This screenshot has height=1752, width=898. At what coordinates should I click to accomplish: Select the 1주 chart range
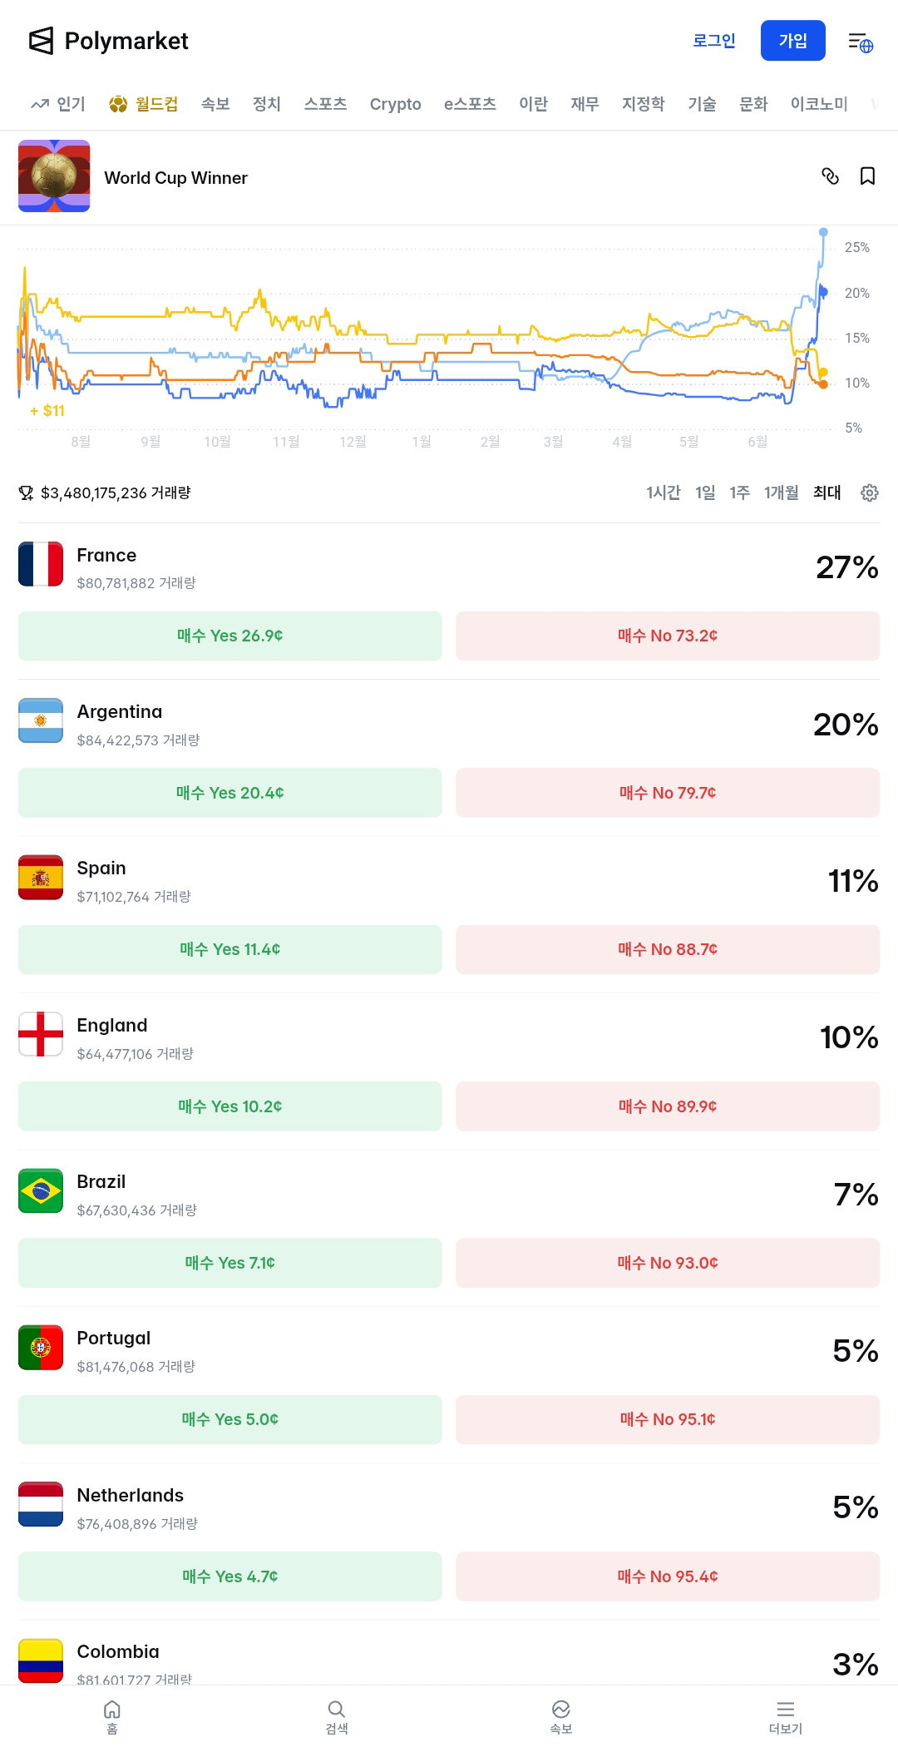point(740,492)
